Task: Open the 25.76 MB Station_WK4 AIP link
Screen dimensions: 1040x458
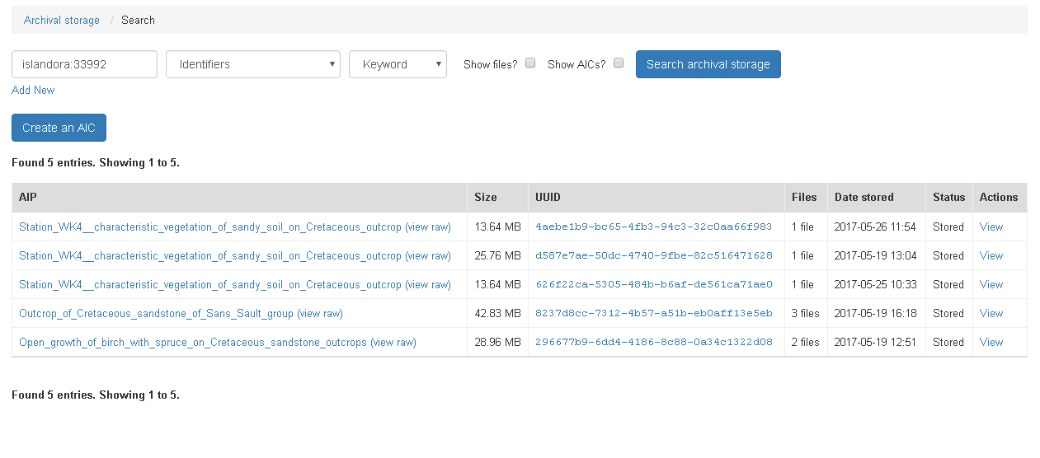Action: point(210,255)
